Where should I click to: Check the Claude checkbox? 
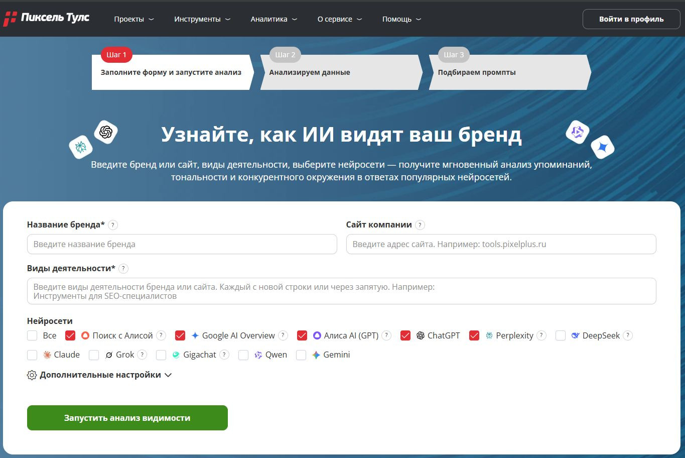point(32,355)
